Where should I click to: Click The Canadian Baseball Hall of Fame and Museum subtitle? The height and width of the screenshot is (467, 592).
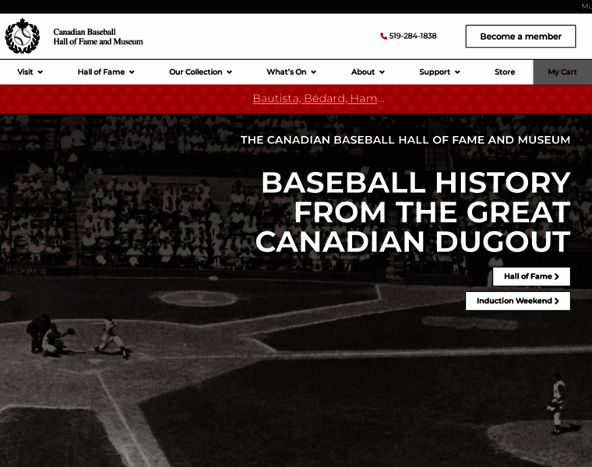(x=406, y=140)
